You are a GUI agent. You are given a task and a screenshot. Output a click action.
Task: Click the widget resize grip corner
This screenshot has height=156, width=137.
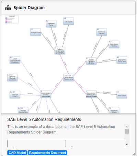(134, 154)
